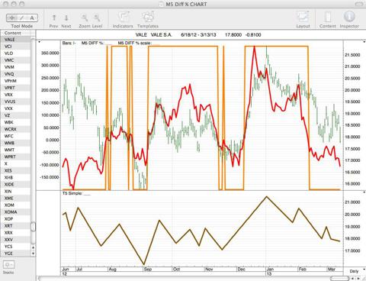Open the Stocks gear dropdown
The height and width of the screenshot is (281, 366).
tap(8, 265)
